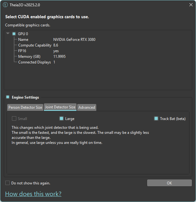Close the Theia3D dialog window
Image resolution: width=196 pixels, height=202 pixels.
coord(191,5)
